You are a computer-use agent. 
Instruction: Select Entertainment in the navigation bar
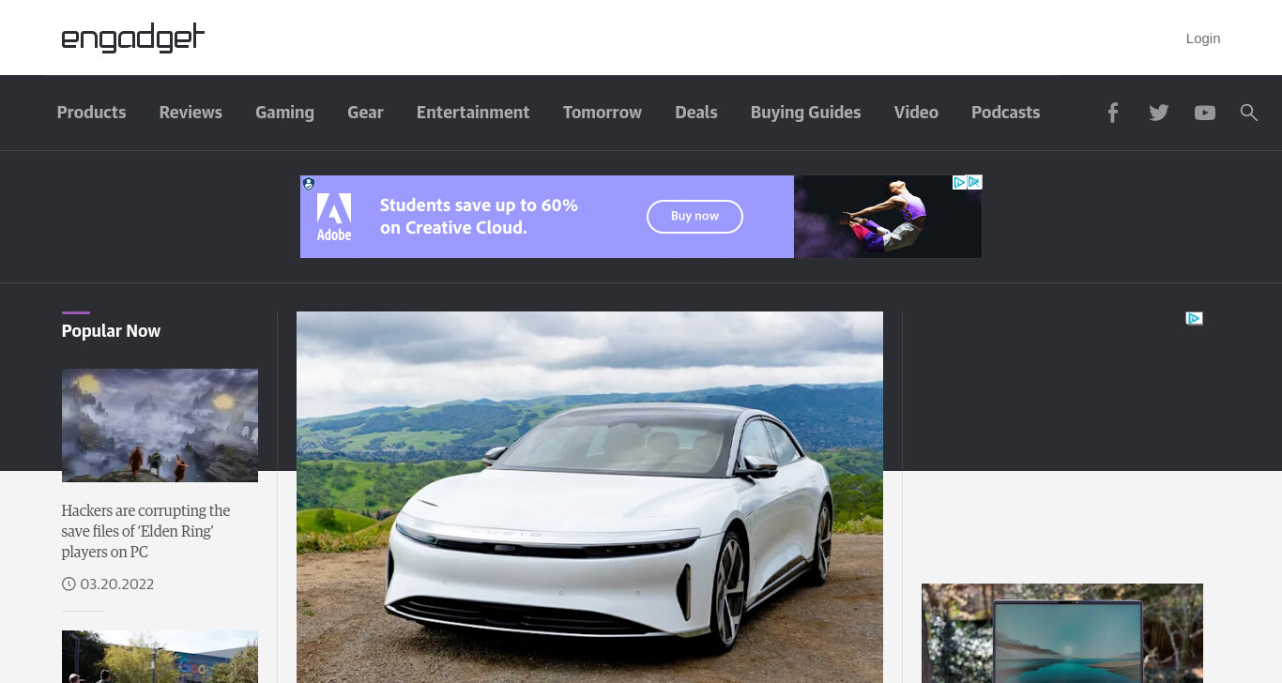point(473,113)
